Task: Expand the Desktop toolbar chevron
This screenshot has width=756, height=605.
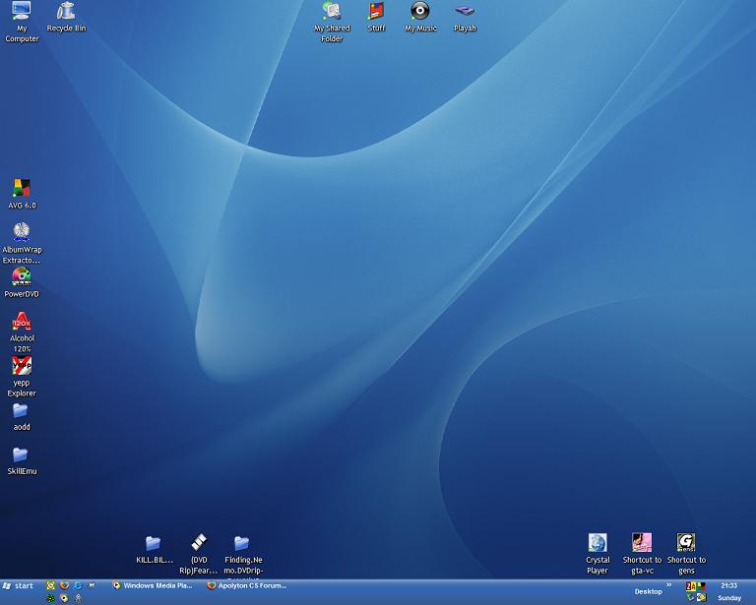Action: (669, 585)
